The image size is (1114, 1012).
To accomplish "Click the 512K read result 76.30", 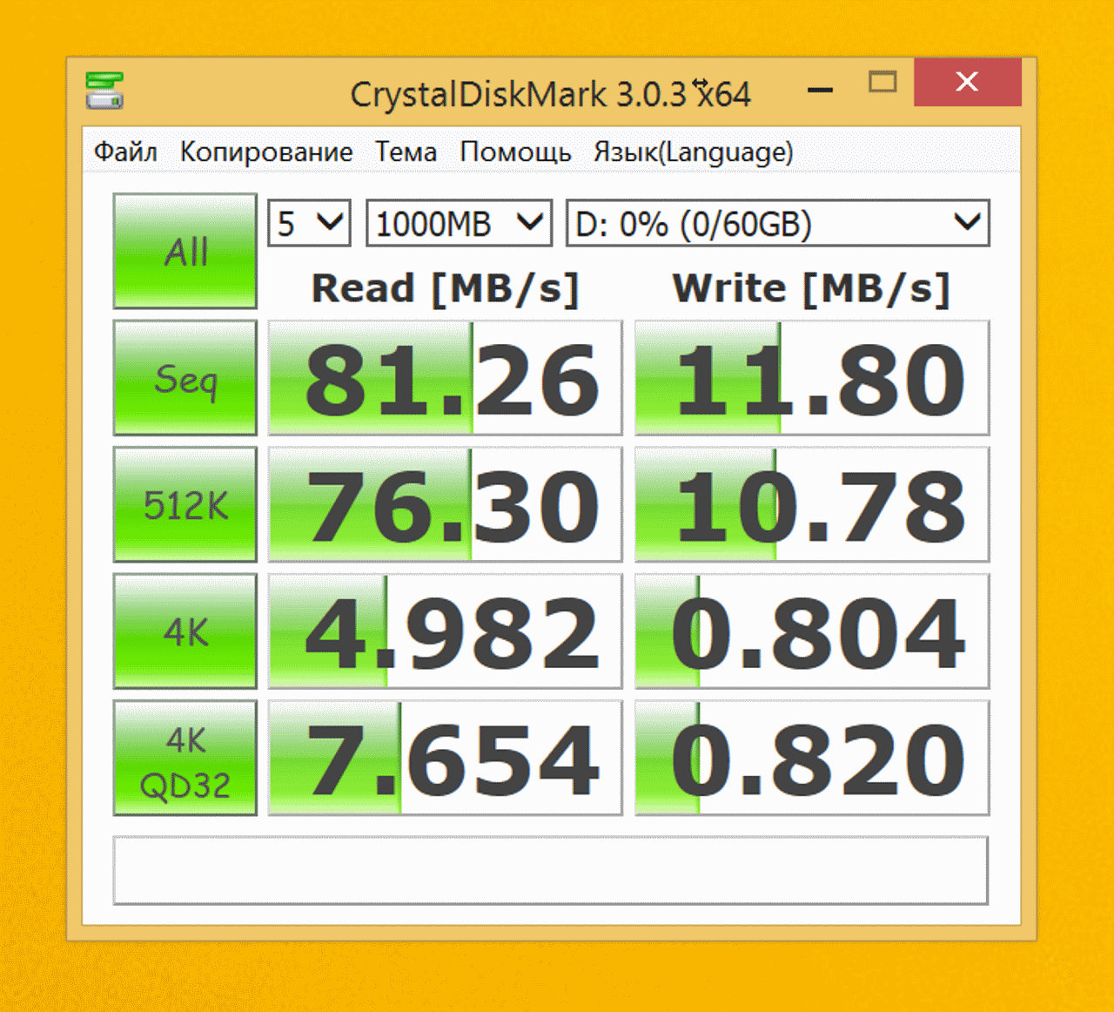I will 445,504.
